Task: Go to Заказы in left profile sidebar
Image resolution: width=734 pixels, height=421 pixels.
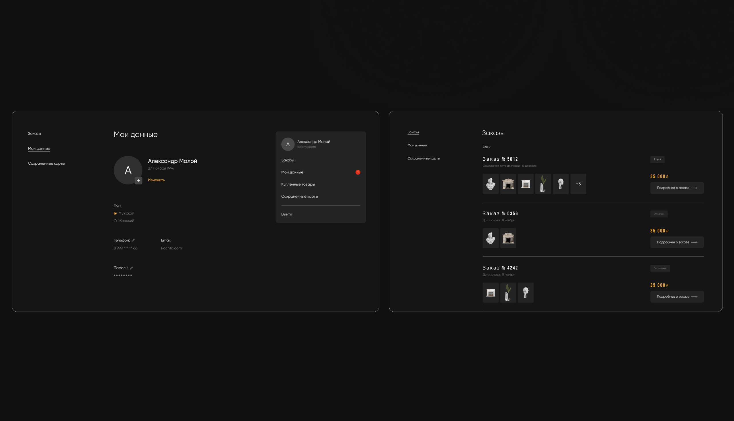Action: (x=34, y=133)
